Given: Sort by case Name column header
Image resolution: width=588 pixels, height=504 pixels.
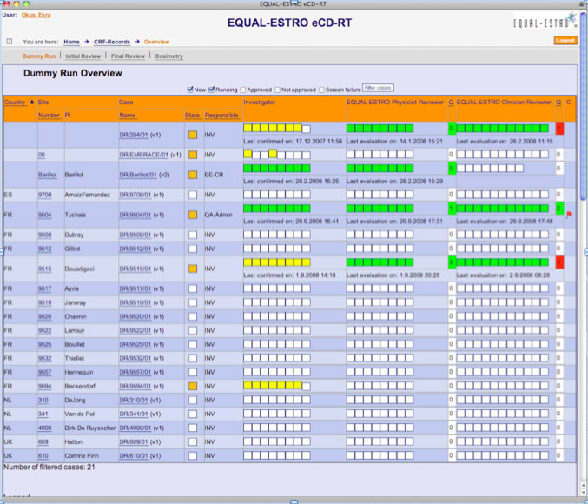Looking at the screenshot, I should (x=128, y=116).
